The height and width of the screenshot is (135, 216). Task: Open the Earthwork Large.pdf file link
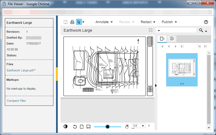coord(20,71)
